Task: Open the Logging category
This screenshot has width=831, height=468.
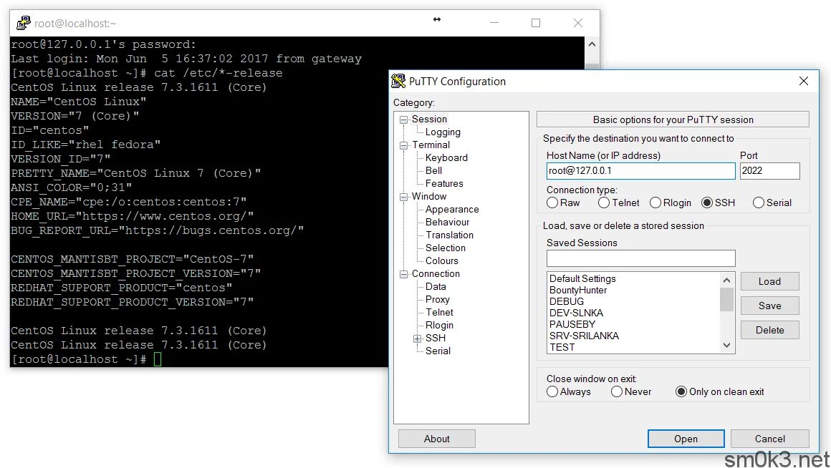Action: [x=443, y=132]
